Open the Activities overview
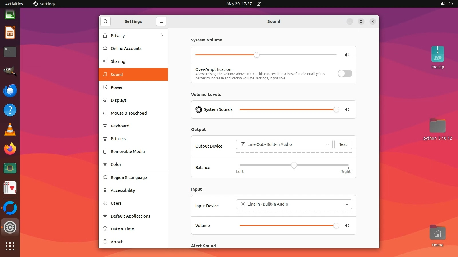The width and height of the screenshot is (458, 257). coord(14,4)
